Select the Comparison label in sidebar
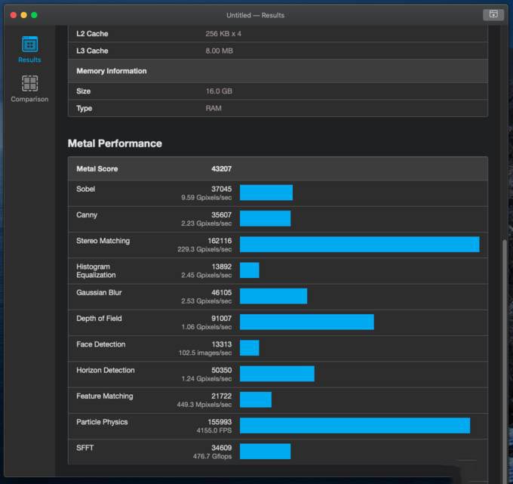 point(29,99)
